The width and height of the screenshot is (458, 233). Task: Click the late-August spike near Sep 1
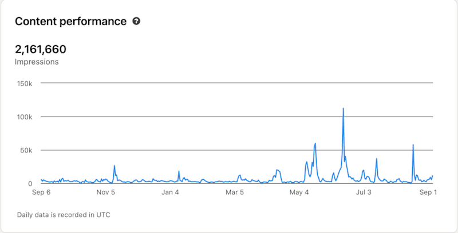click(413, 144)
